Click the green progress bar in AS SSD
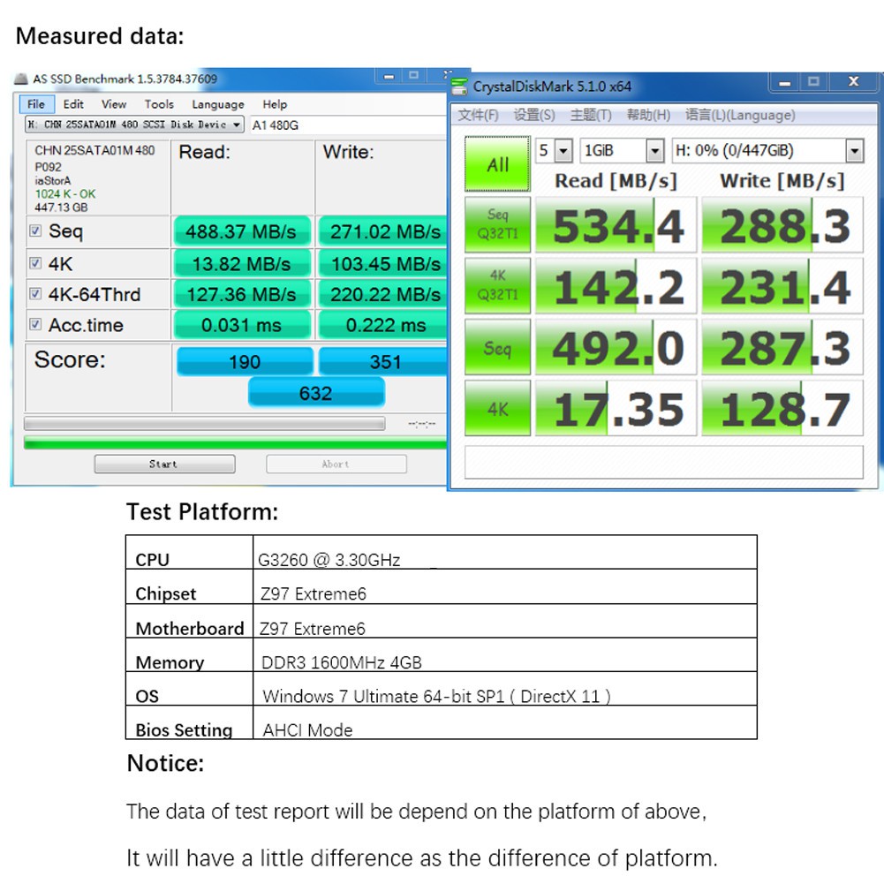 tap(235, 442)
